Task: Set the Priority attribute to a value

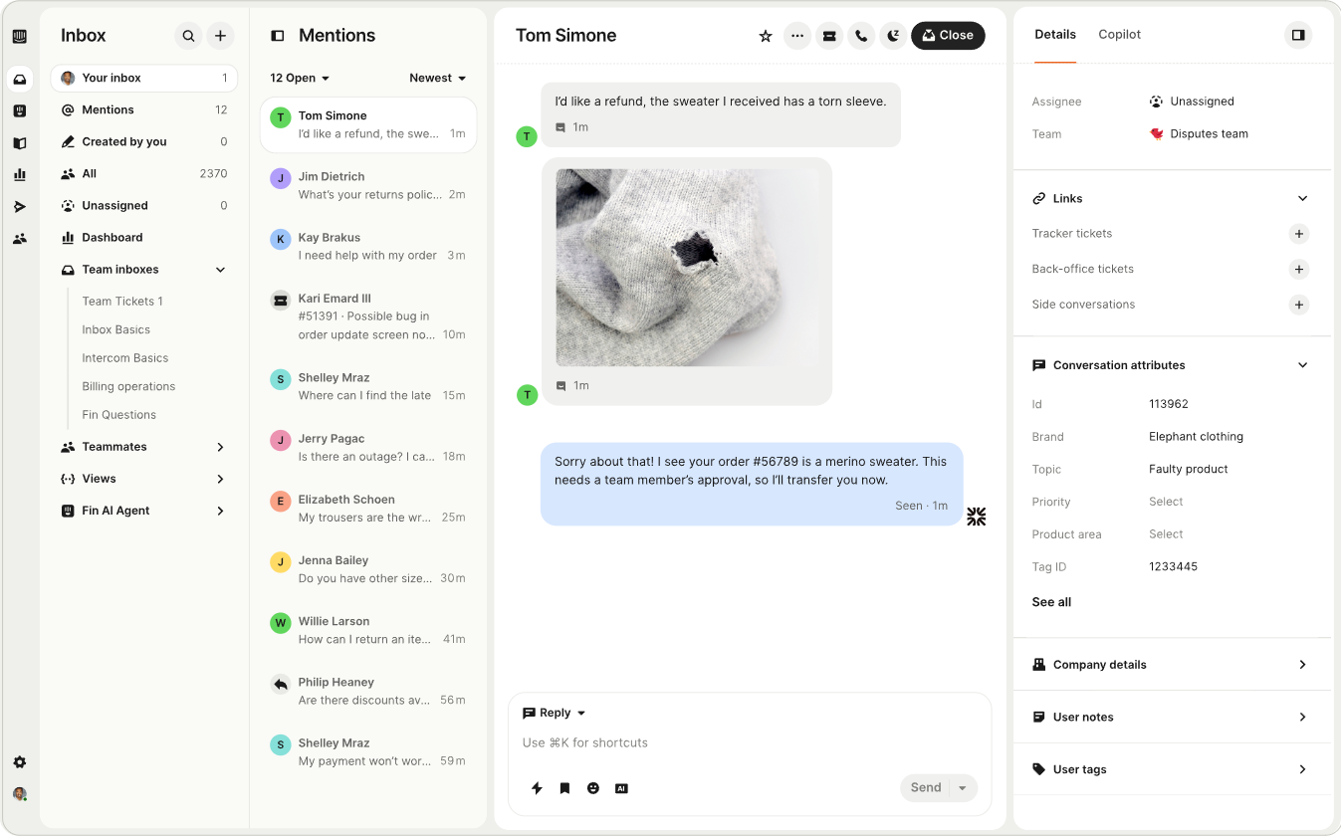Action: pyautogui.click(x=1165, y=502)
